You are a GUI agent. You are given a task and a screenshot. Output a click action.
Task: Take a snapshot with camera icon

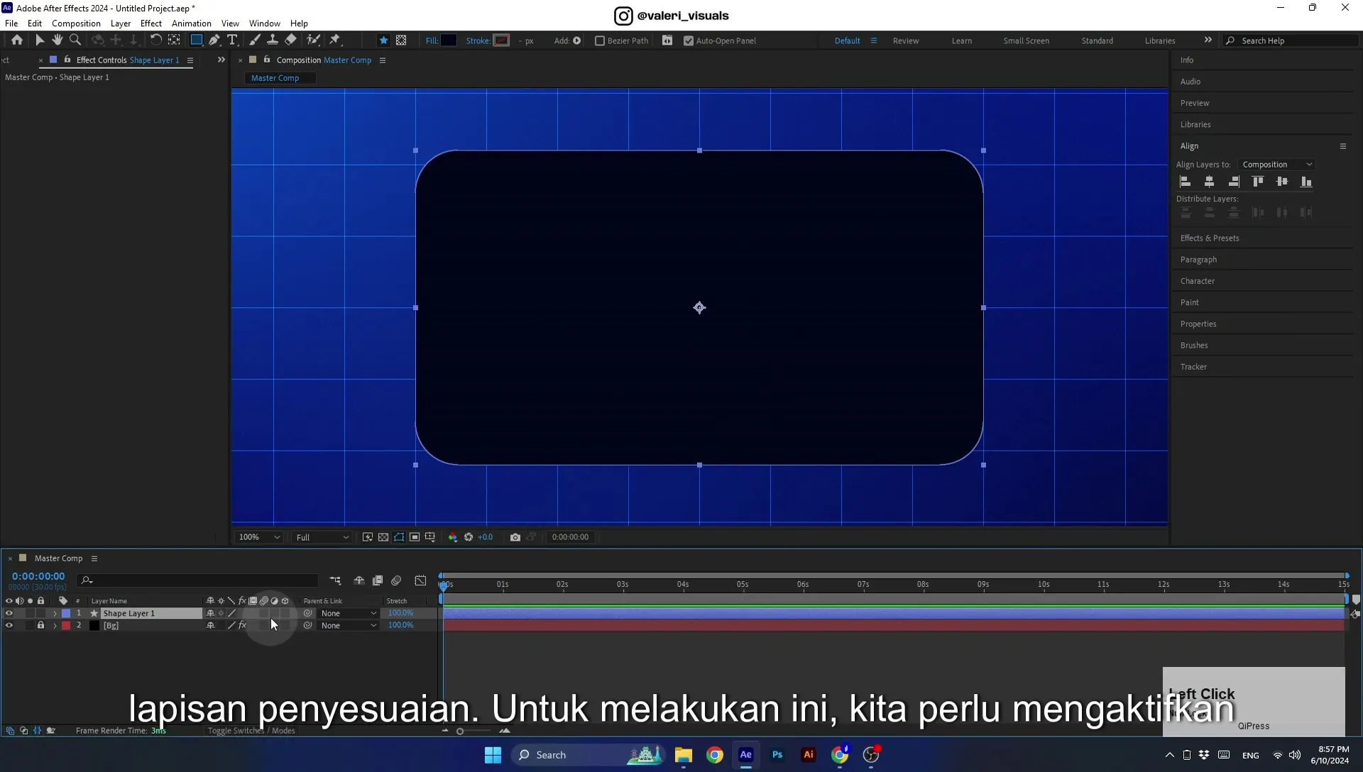click(515, 537)
